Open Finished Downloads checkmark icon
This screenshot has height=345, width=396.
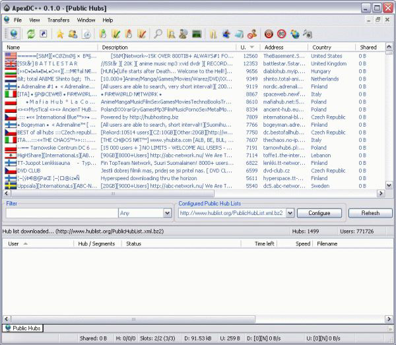coord(115,34)
